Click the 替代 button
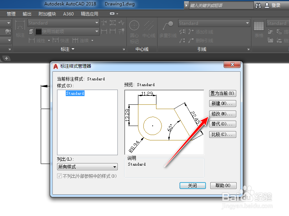 point(223,124)
